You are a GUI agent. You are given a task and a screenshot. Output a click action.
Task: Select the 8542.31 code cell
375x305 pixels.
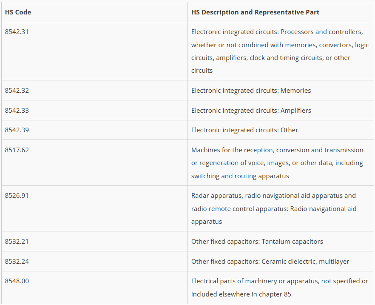coord(17,32)
